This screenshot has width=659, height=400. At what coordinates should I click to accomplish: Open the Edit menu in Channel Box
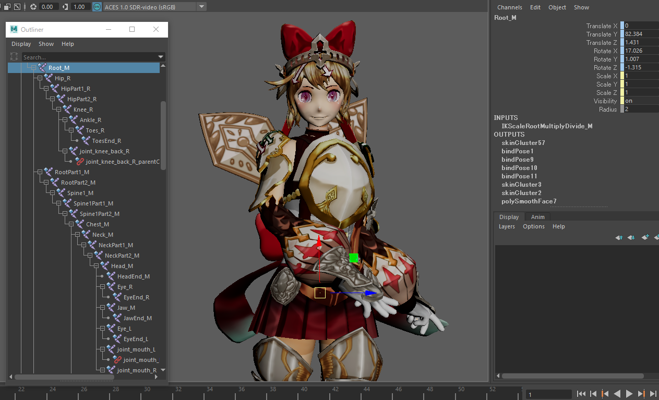535,7
